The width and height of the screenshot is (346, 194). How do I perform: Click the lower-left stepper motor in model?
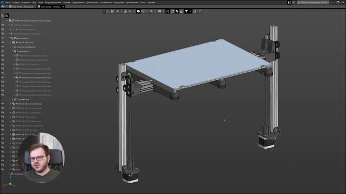click(130, 177)
